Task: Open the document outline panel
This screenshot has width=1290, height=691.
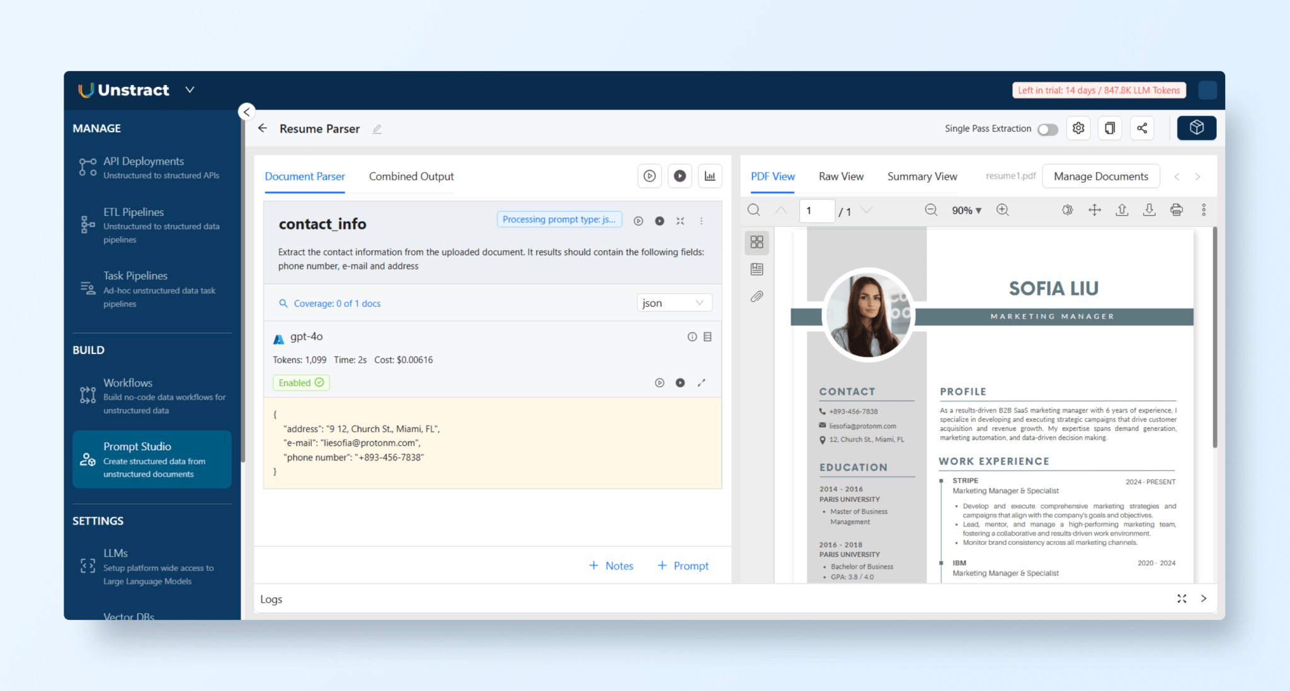Action: coord(756,268)
